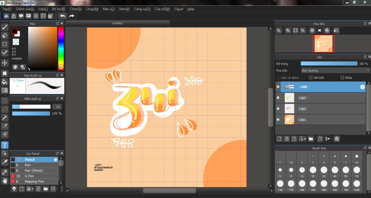371x198 pixels.
Task: Open Pencil brush gear settings
Action: [55, 160]
